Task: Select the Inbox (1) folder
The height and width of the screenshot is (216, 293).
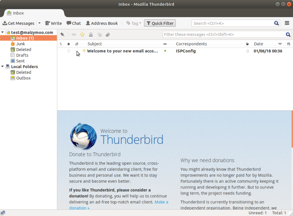Action: (x=28, y=38)
